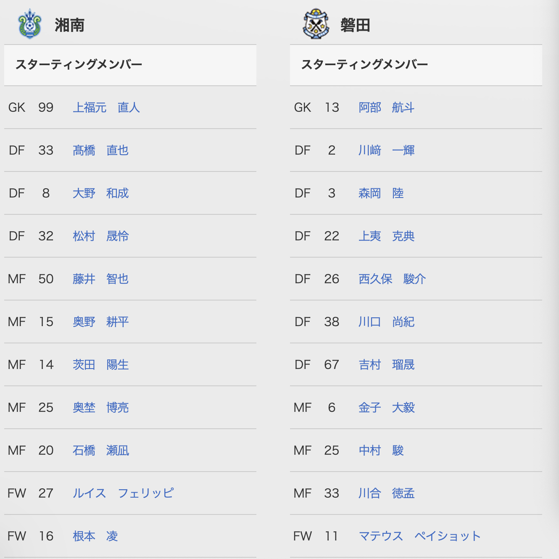Select 金子 大毅 player link
559x559 pixels.
[x=387, y=408]
